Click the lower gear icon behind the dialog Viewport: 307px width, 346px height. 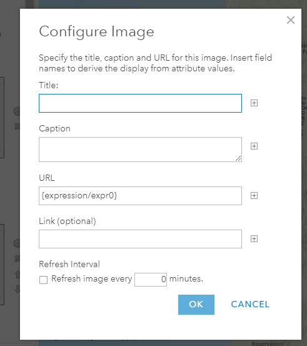pos(17,243)
